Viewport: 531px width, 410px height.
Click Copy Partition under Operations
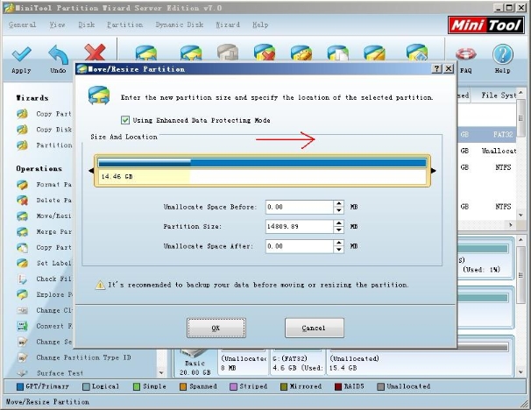point(53,248)
